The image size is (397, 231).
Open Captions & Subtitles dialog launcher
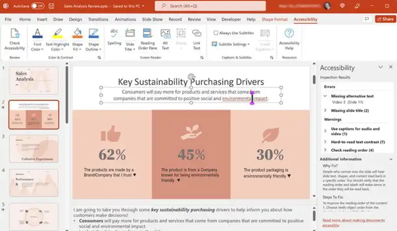pos(271,58)
